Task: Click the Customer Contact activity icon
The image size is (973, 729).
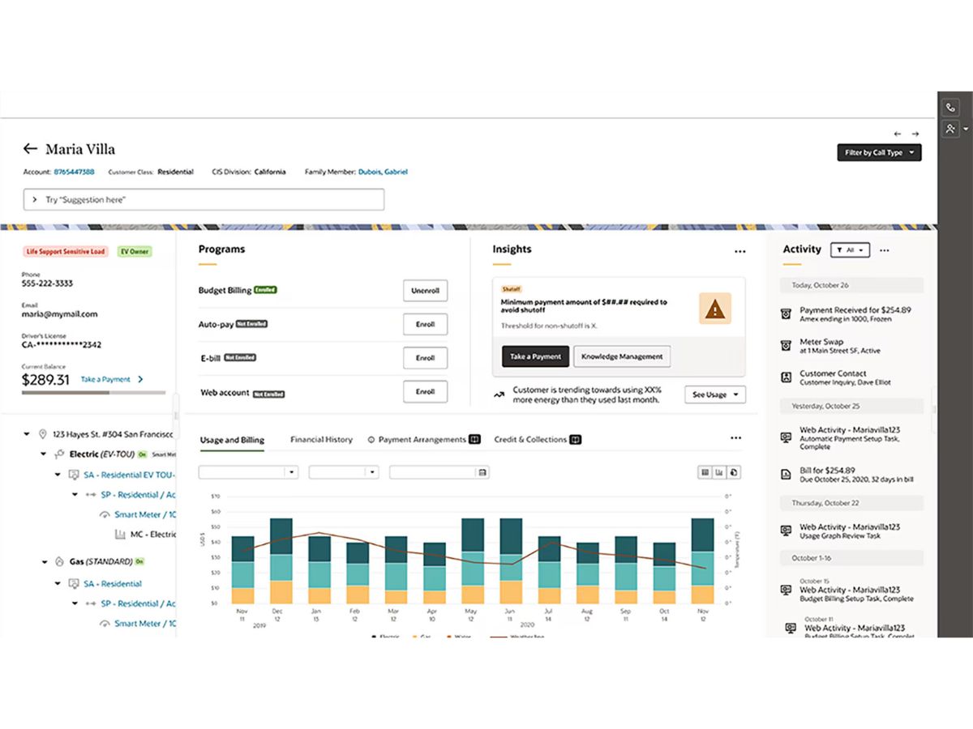Action: coord(786,377)
